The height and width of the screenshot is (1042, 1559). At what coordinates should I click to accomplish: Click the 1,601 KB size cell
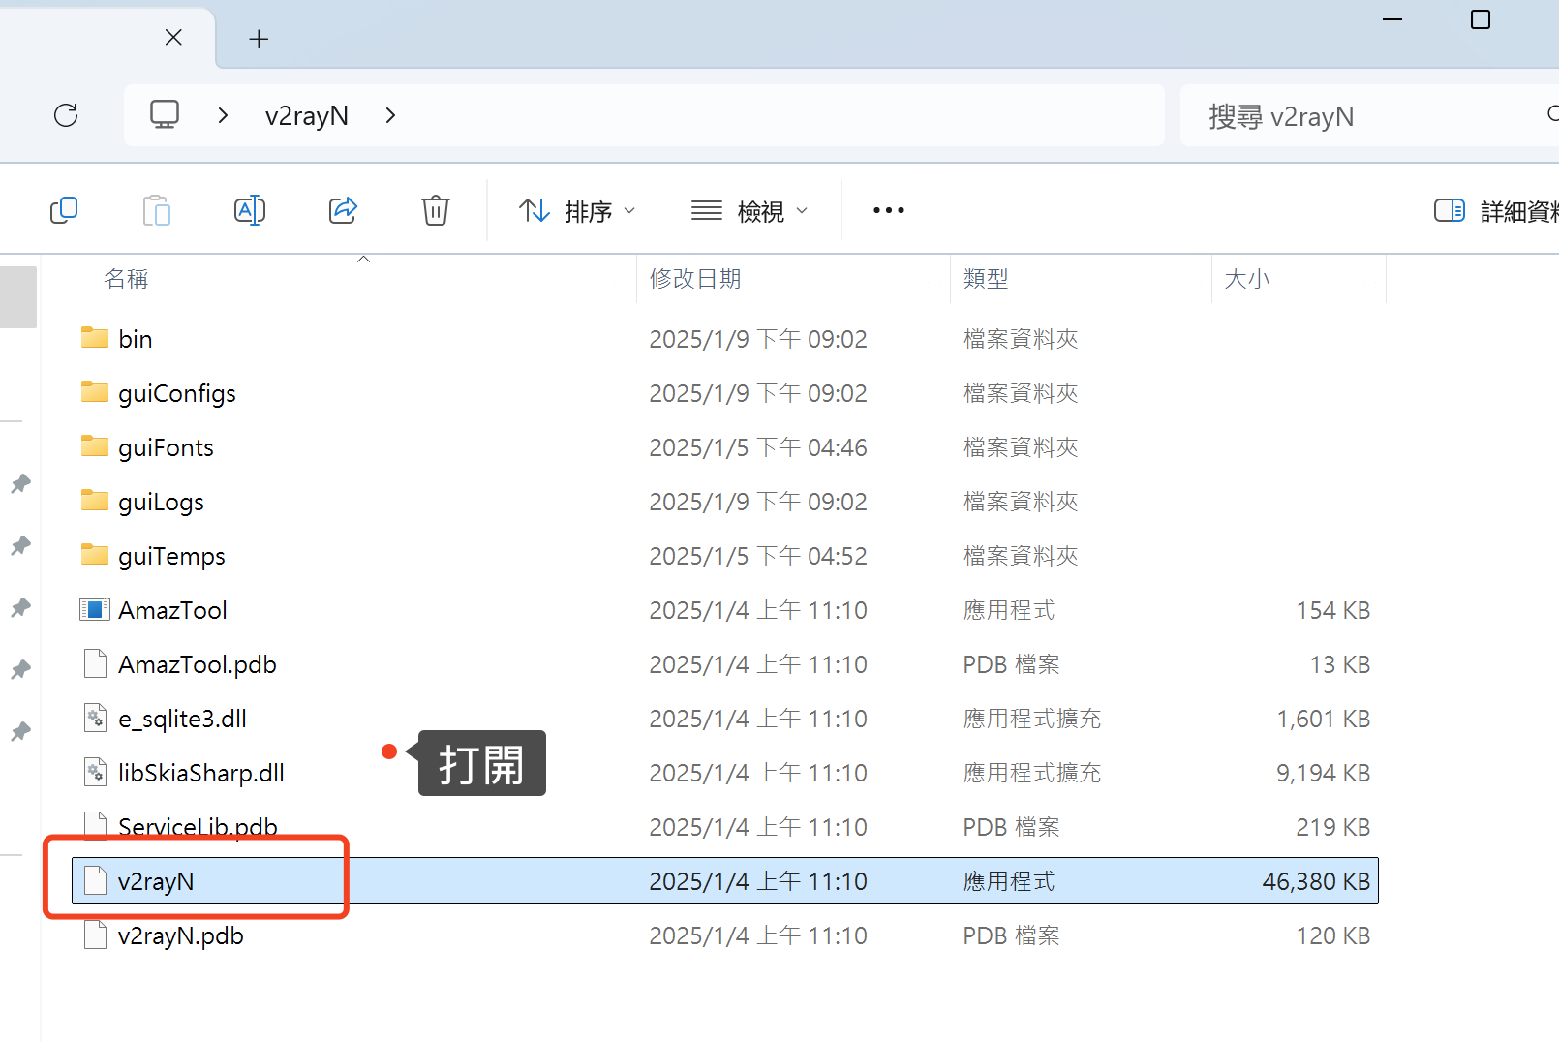(1324, 719)
